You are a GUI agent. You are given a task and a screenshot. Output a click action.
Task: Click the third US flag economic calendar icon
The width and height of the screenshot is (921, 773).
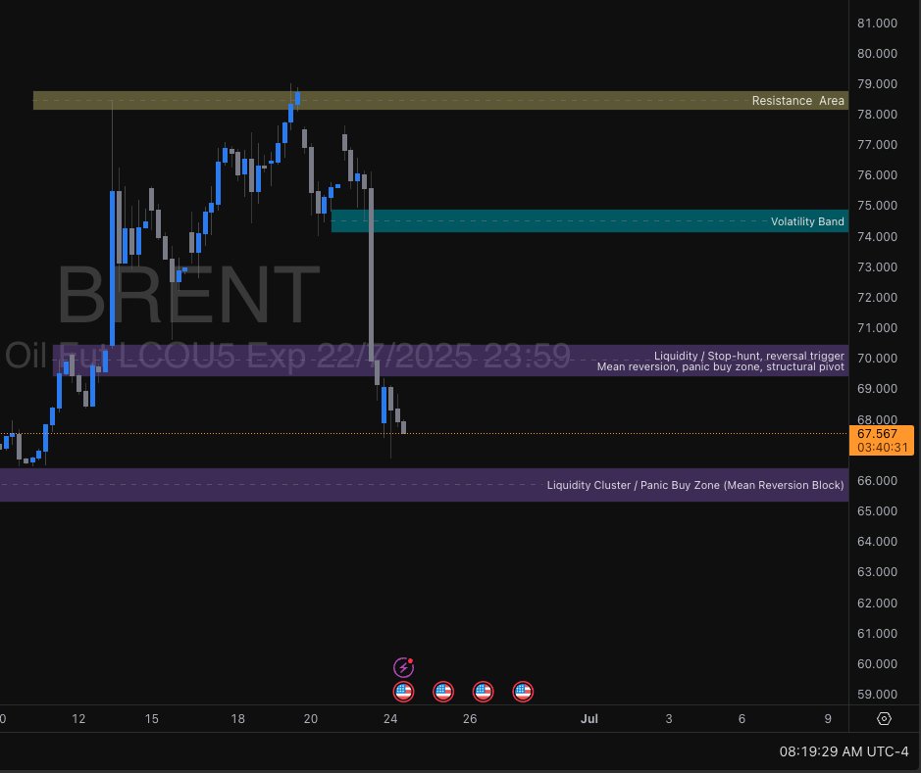pyautogui.click(x=483, y=692)
